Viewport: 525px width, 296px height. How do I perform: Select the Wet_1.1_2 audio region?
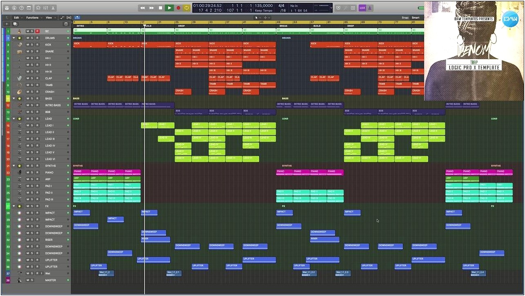coord(106,273)
